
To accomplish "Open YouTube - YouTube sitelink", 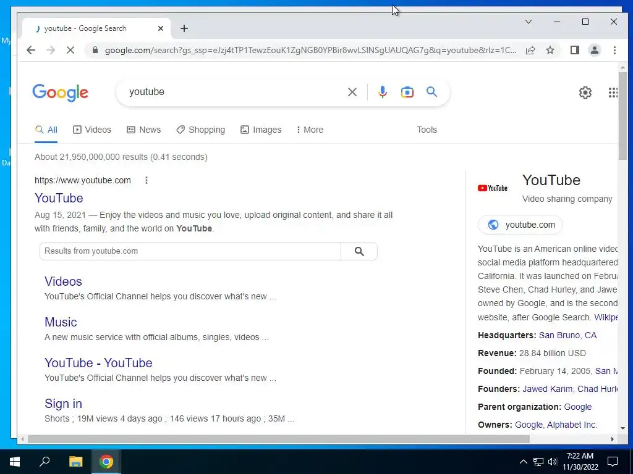I will click(x=98, y=363).
